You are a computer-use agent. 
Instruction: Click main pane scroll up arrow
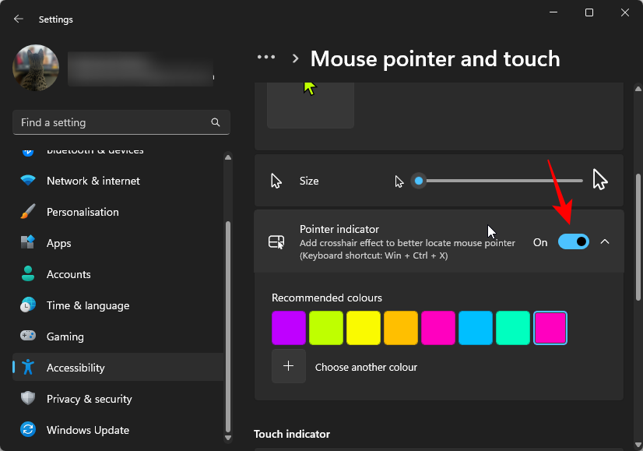coord(638,89)
